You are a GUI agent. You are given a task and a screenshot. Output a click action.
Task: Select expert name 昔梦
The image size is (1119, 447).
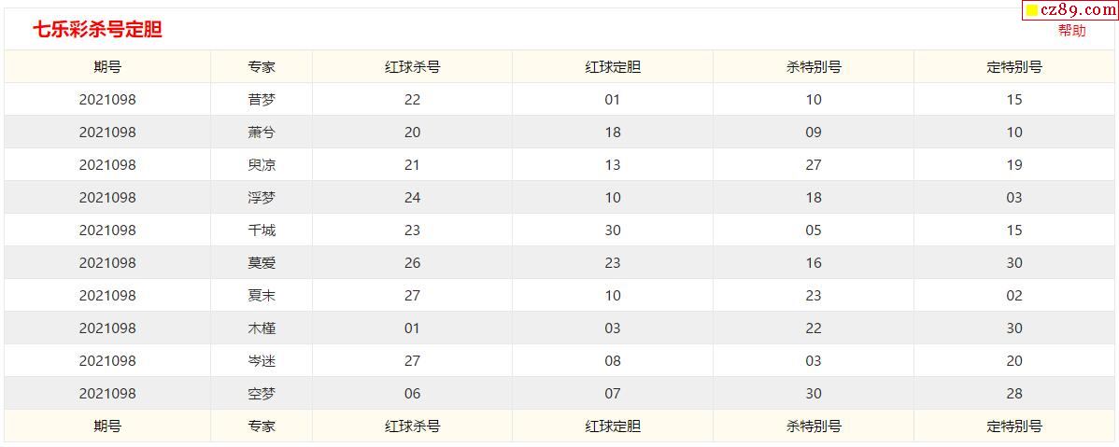click(262, 100)
